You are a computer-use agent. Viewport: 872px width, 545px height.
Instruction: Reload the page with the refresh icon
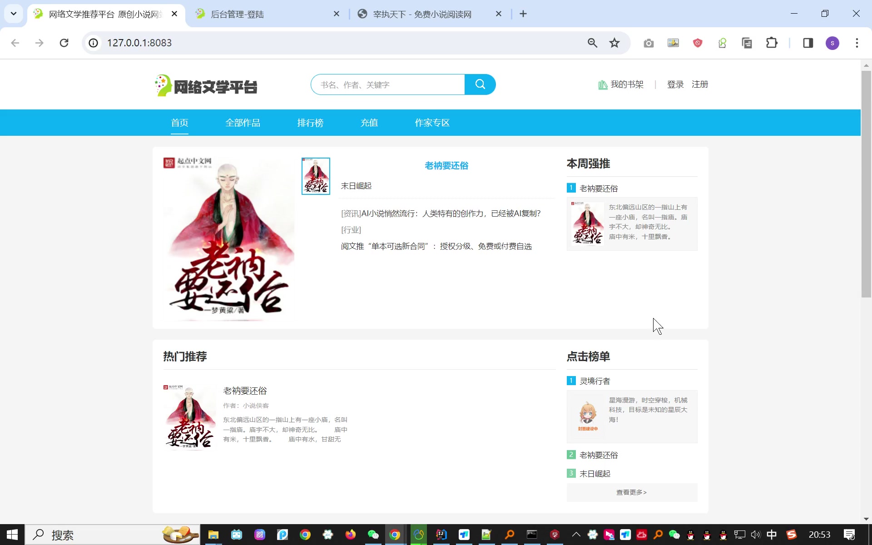point(64,43)
